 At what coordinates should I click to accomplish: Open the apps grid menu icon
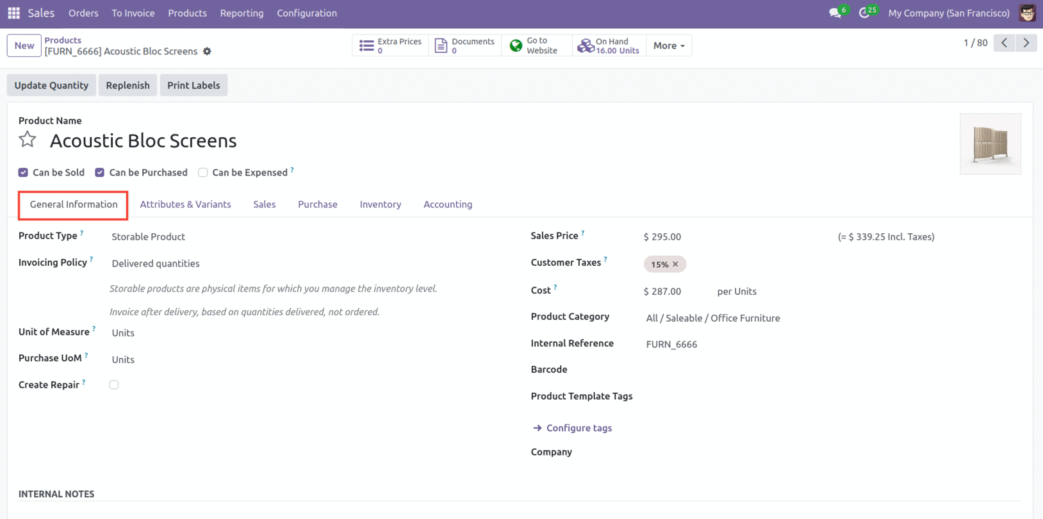pyautogui.click(x=13, y=13)
